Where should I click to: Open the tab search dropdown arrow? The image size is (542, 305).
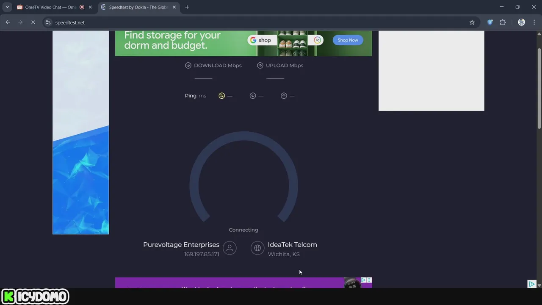click(7, 7)
